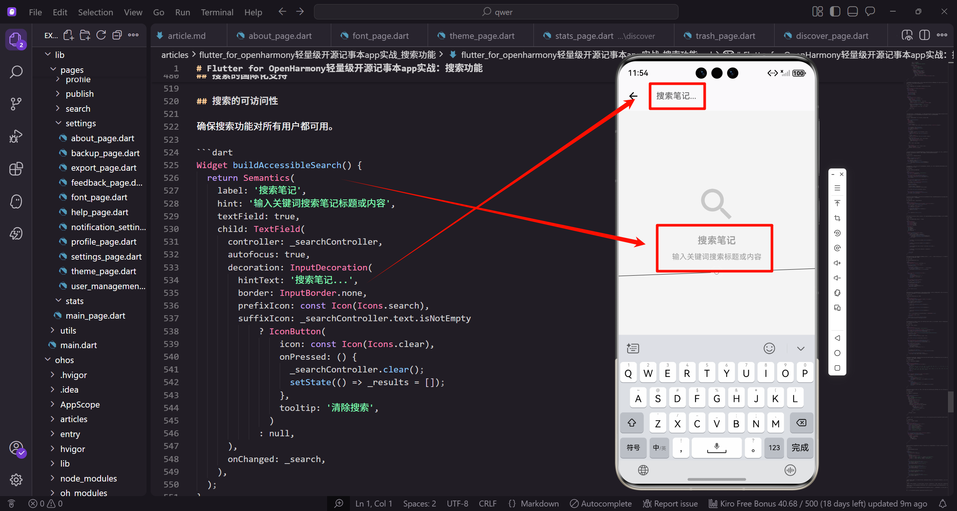This screenshot has width=957, height=511.
Task: Click the Ln 1, Col 1 status entry
Action: (x=373, y=504)
